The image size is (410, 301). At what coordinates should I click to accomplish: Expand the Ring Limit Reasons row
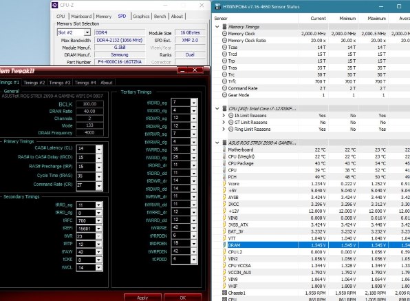click(x=224, y=129)
